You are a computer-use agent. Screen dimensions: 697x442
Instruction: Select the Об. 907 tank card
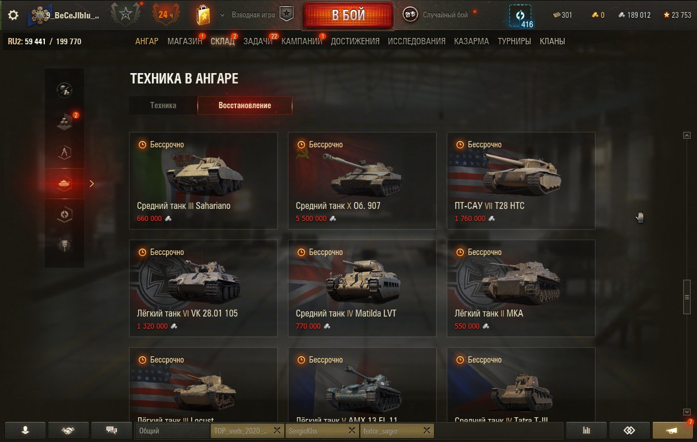tap(362, 181)
